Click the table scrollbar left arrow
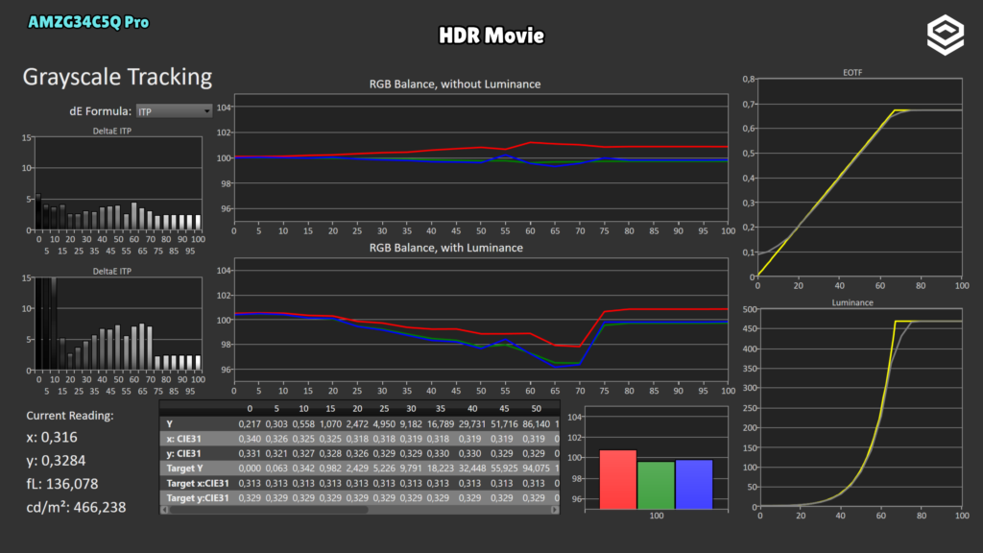Viewport: 983px width, 553px height. (165, 510)
